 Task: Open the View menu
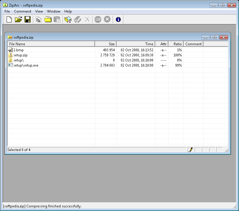pos(39,11)
